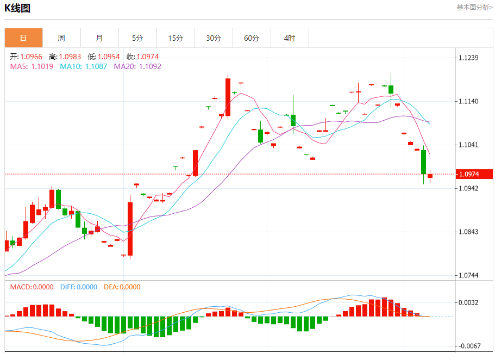The width and height of the screenshot is (495, 353).
Task: Open the 30分 interval tab
Action: click(214, 38)
